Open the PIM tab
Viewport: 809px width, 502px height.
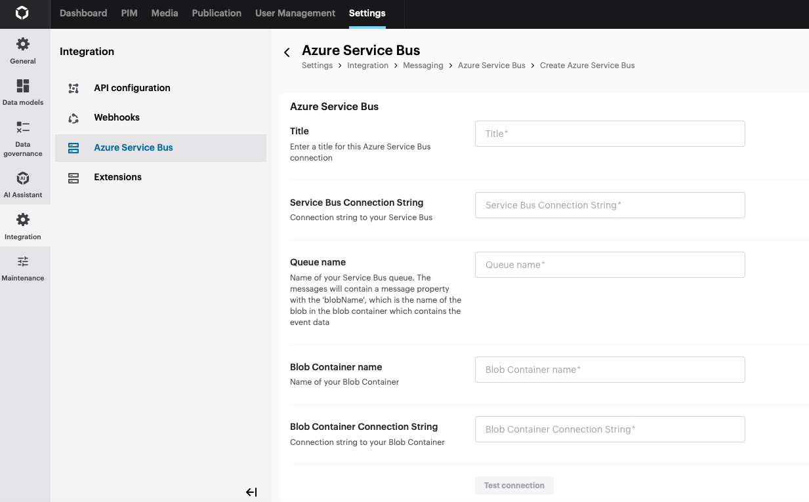(x=129, y=13)
